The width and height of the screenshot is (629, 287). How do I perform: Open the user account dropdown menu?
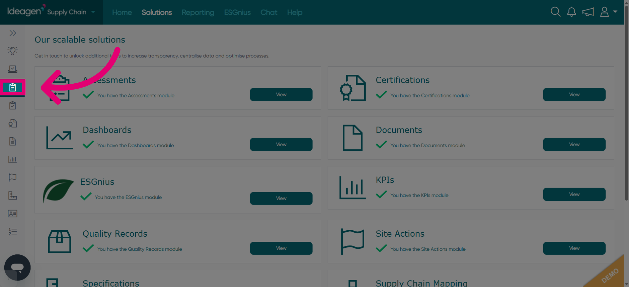point(608,12)
